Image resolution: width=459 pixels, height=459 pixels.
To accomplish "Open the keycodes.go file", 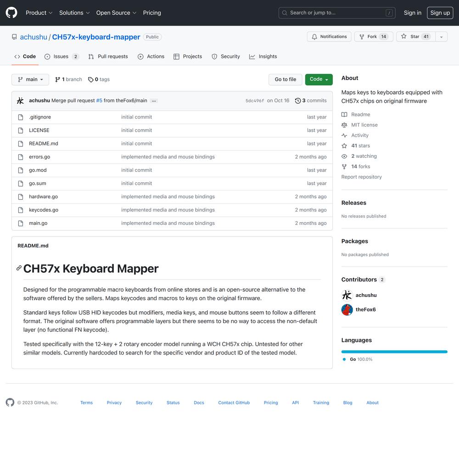I will (44, 210).
